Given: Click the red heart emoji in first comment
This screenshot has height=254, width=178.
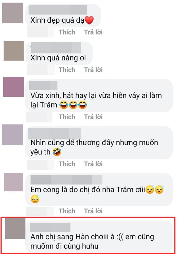Looking at the screenshot, I should pyautogui.click(x=89, y=20).
